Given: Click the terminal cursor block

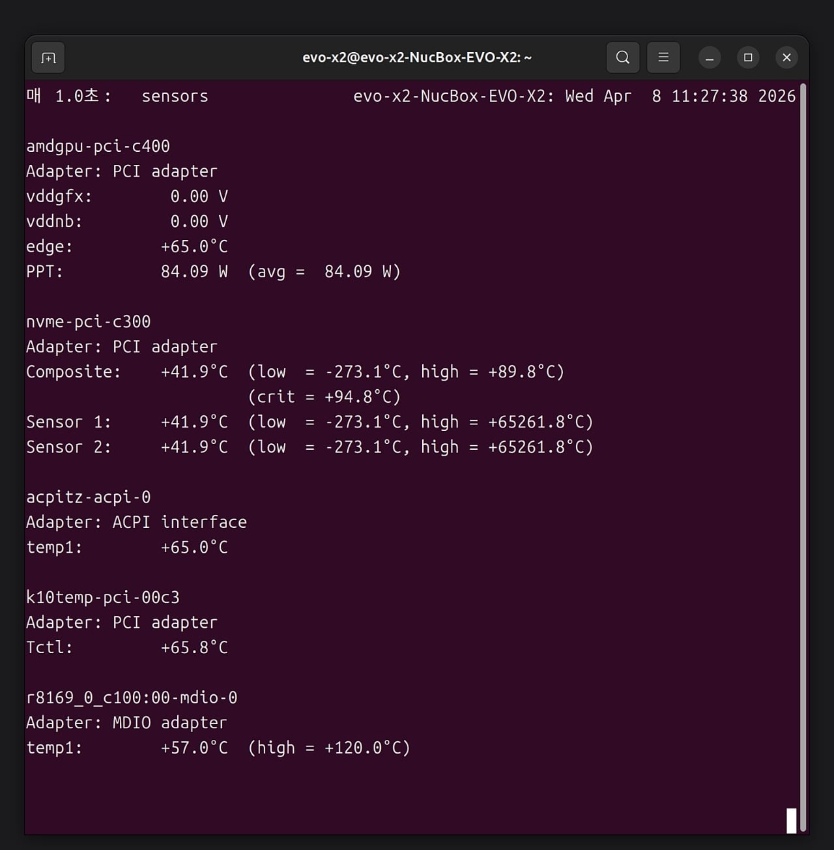Looking at the screenshot, I should point(792,821).
